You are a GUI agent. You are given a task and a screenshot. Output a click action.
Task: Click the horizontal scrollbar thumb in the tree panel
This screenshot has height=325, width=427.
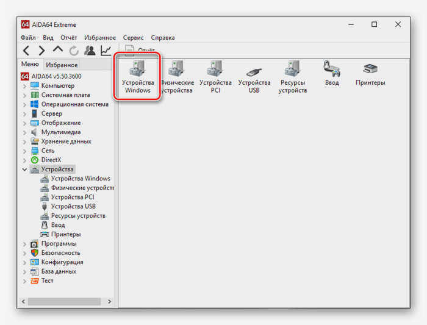[64, 301]
